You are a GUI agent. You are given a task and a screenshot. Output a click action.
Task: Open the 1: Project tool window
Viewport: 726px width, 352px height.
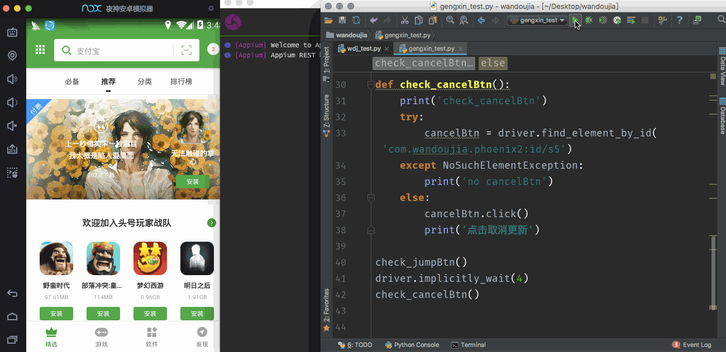coord(327,63)
